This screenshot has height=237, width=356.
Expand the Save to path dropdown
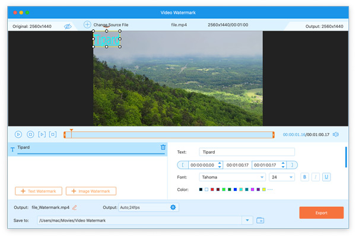[247, 220]
